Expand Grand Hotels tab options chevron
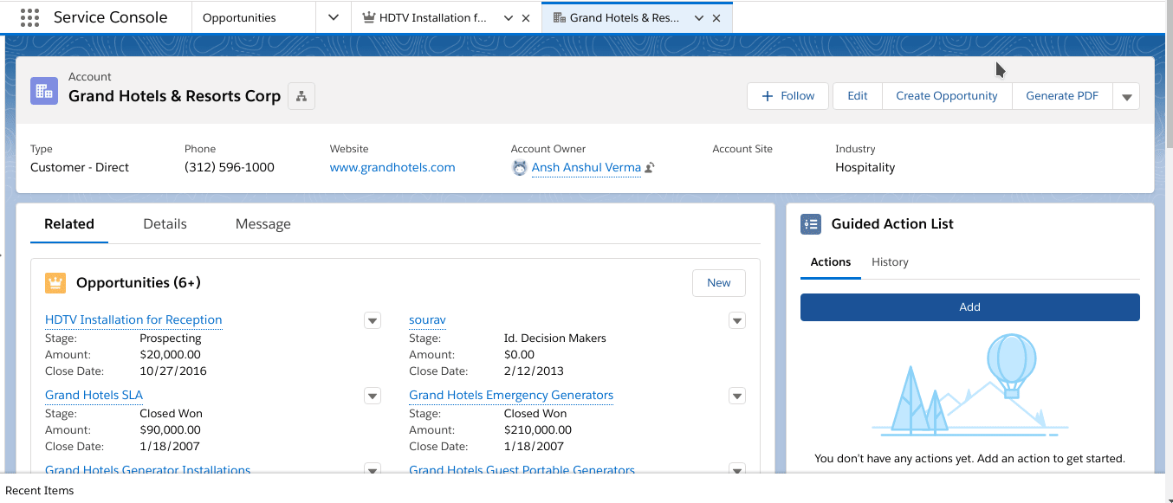Screen dimensions: 1173x503 (699, 18)
